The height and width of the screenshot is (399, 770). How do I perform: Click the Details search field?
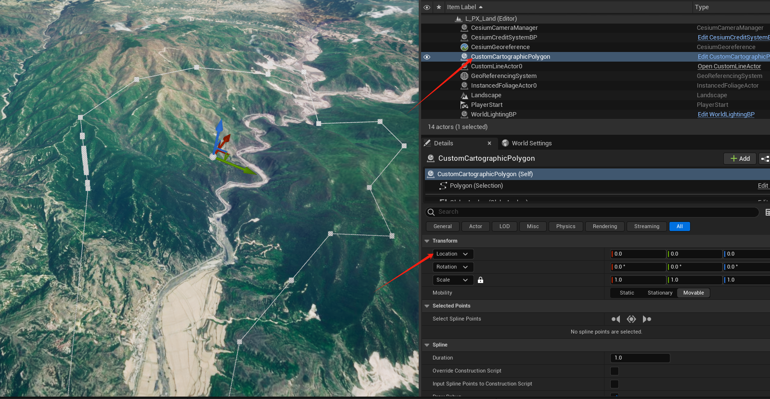[592, 212]
